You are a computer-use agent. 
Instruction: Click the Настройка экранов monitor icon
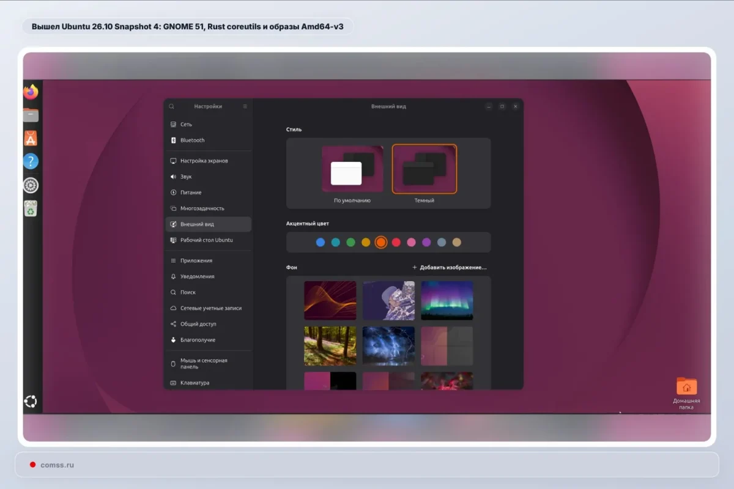173,161
